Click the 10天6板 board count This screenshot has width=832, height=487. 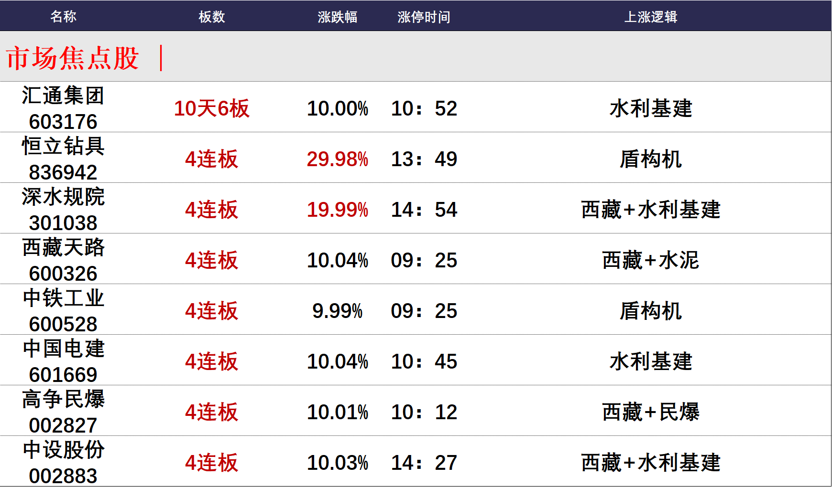point(212,108)
